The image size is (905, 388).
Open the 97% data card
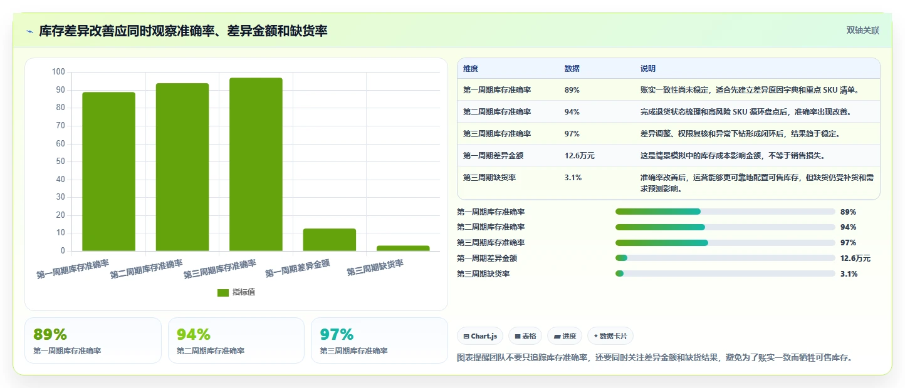point(379,340)
